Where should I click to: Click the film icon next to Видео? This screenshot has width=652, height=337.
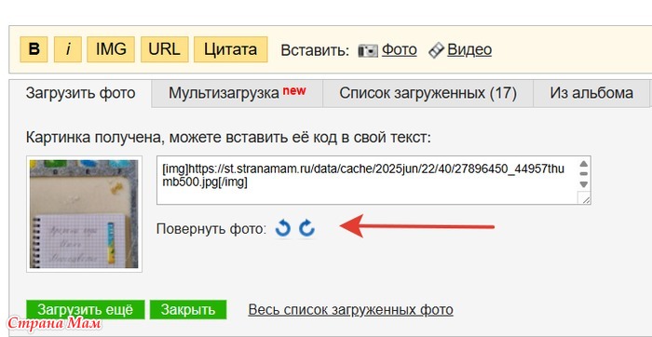coord(436,50)
